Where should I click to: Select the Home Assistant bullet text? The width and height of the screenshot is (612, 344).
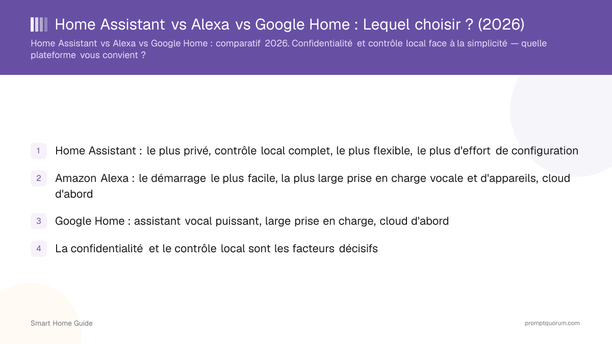(317, 151)
